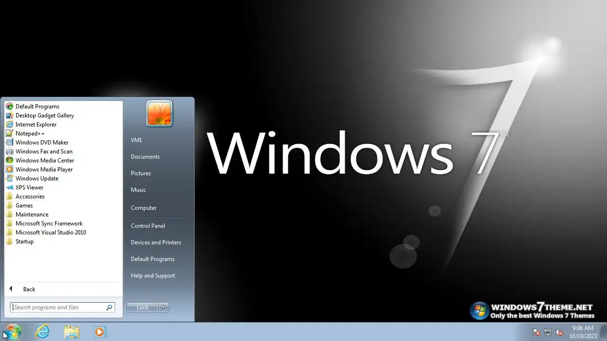Expand the Startup folder
Viewport: 607px width, 341px height.
(x=24, y=242)
